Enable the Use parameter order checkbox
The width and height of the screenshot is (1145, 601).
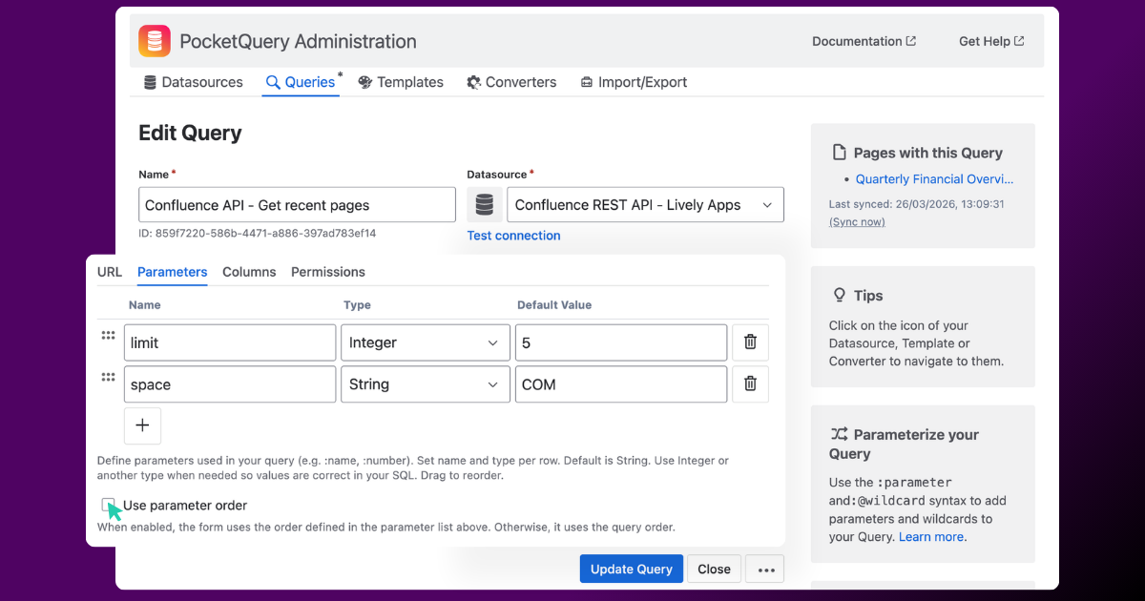tap(109, 507)
